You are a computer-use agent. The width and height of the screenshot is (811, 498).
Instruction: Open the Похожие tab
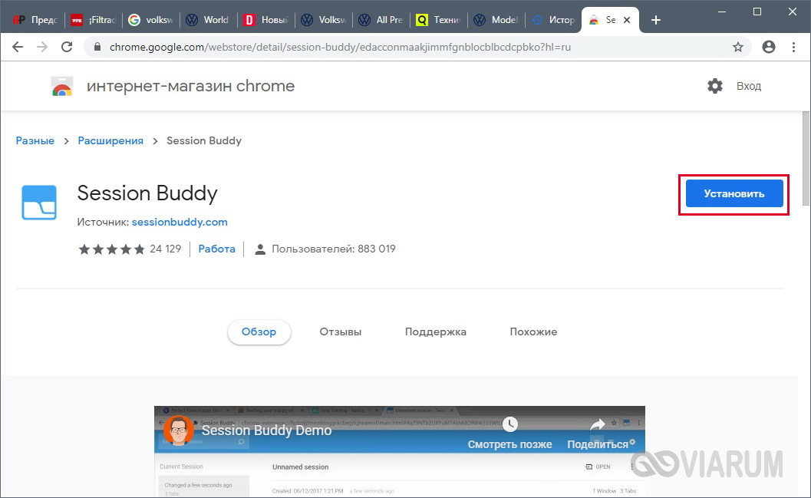[533, 331]
